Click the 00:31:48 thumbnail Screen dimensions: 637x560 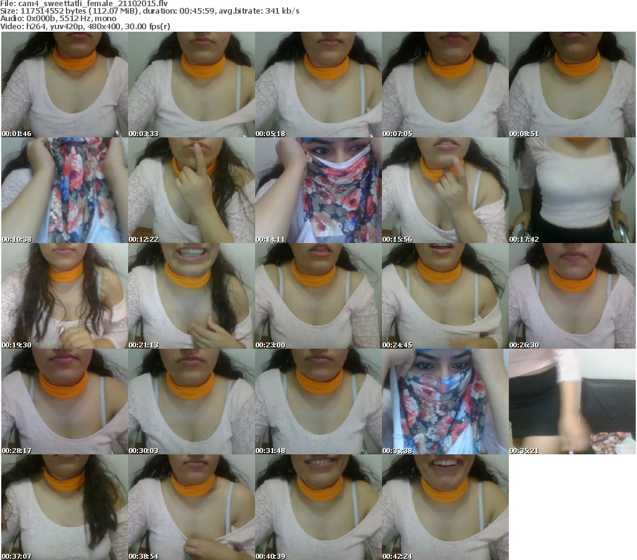pyautogui.click(x=318, y=402)
